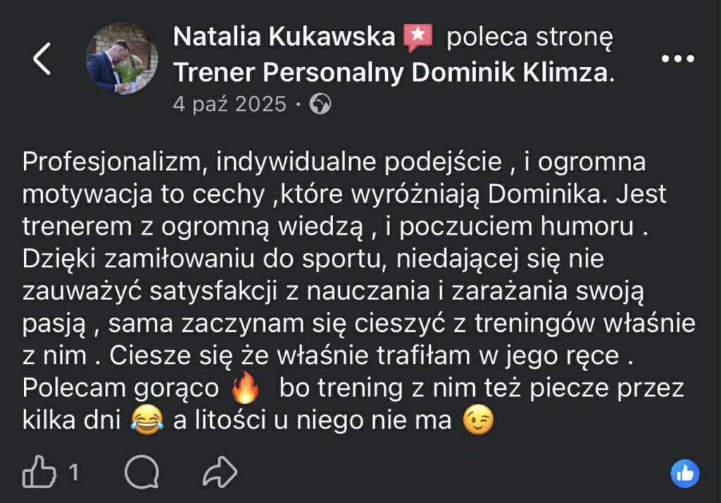Open comments via speech bubble icon
This screenshot has height=503, width=721.
point(142,472)
